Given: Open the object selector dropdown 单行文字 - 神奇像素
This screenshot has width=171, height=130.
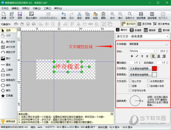Looking at the screenshot, I should point(143,36).
